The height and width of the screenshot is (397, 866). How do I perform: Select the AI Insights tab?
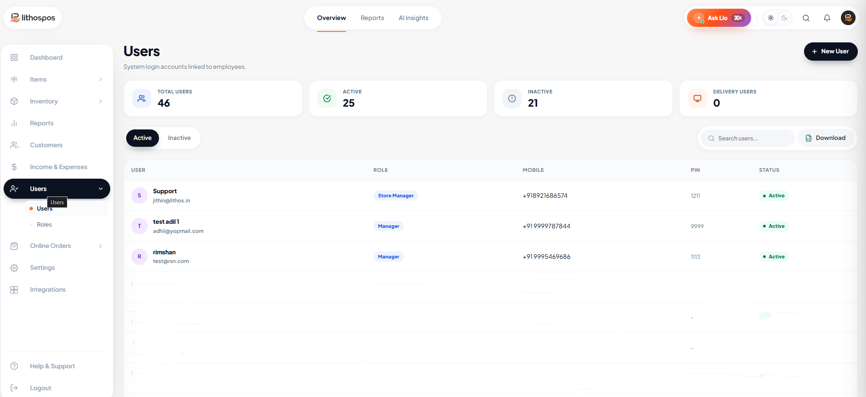coord(414,18)
